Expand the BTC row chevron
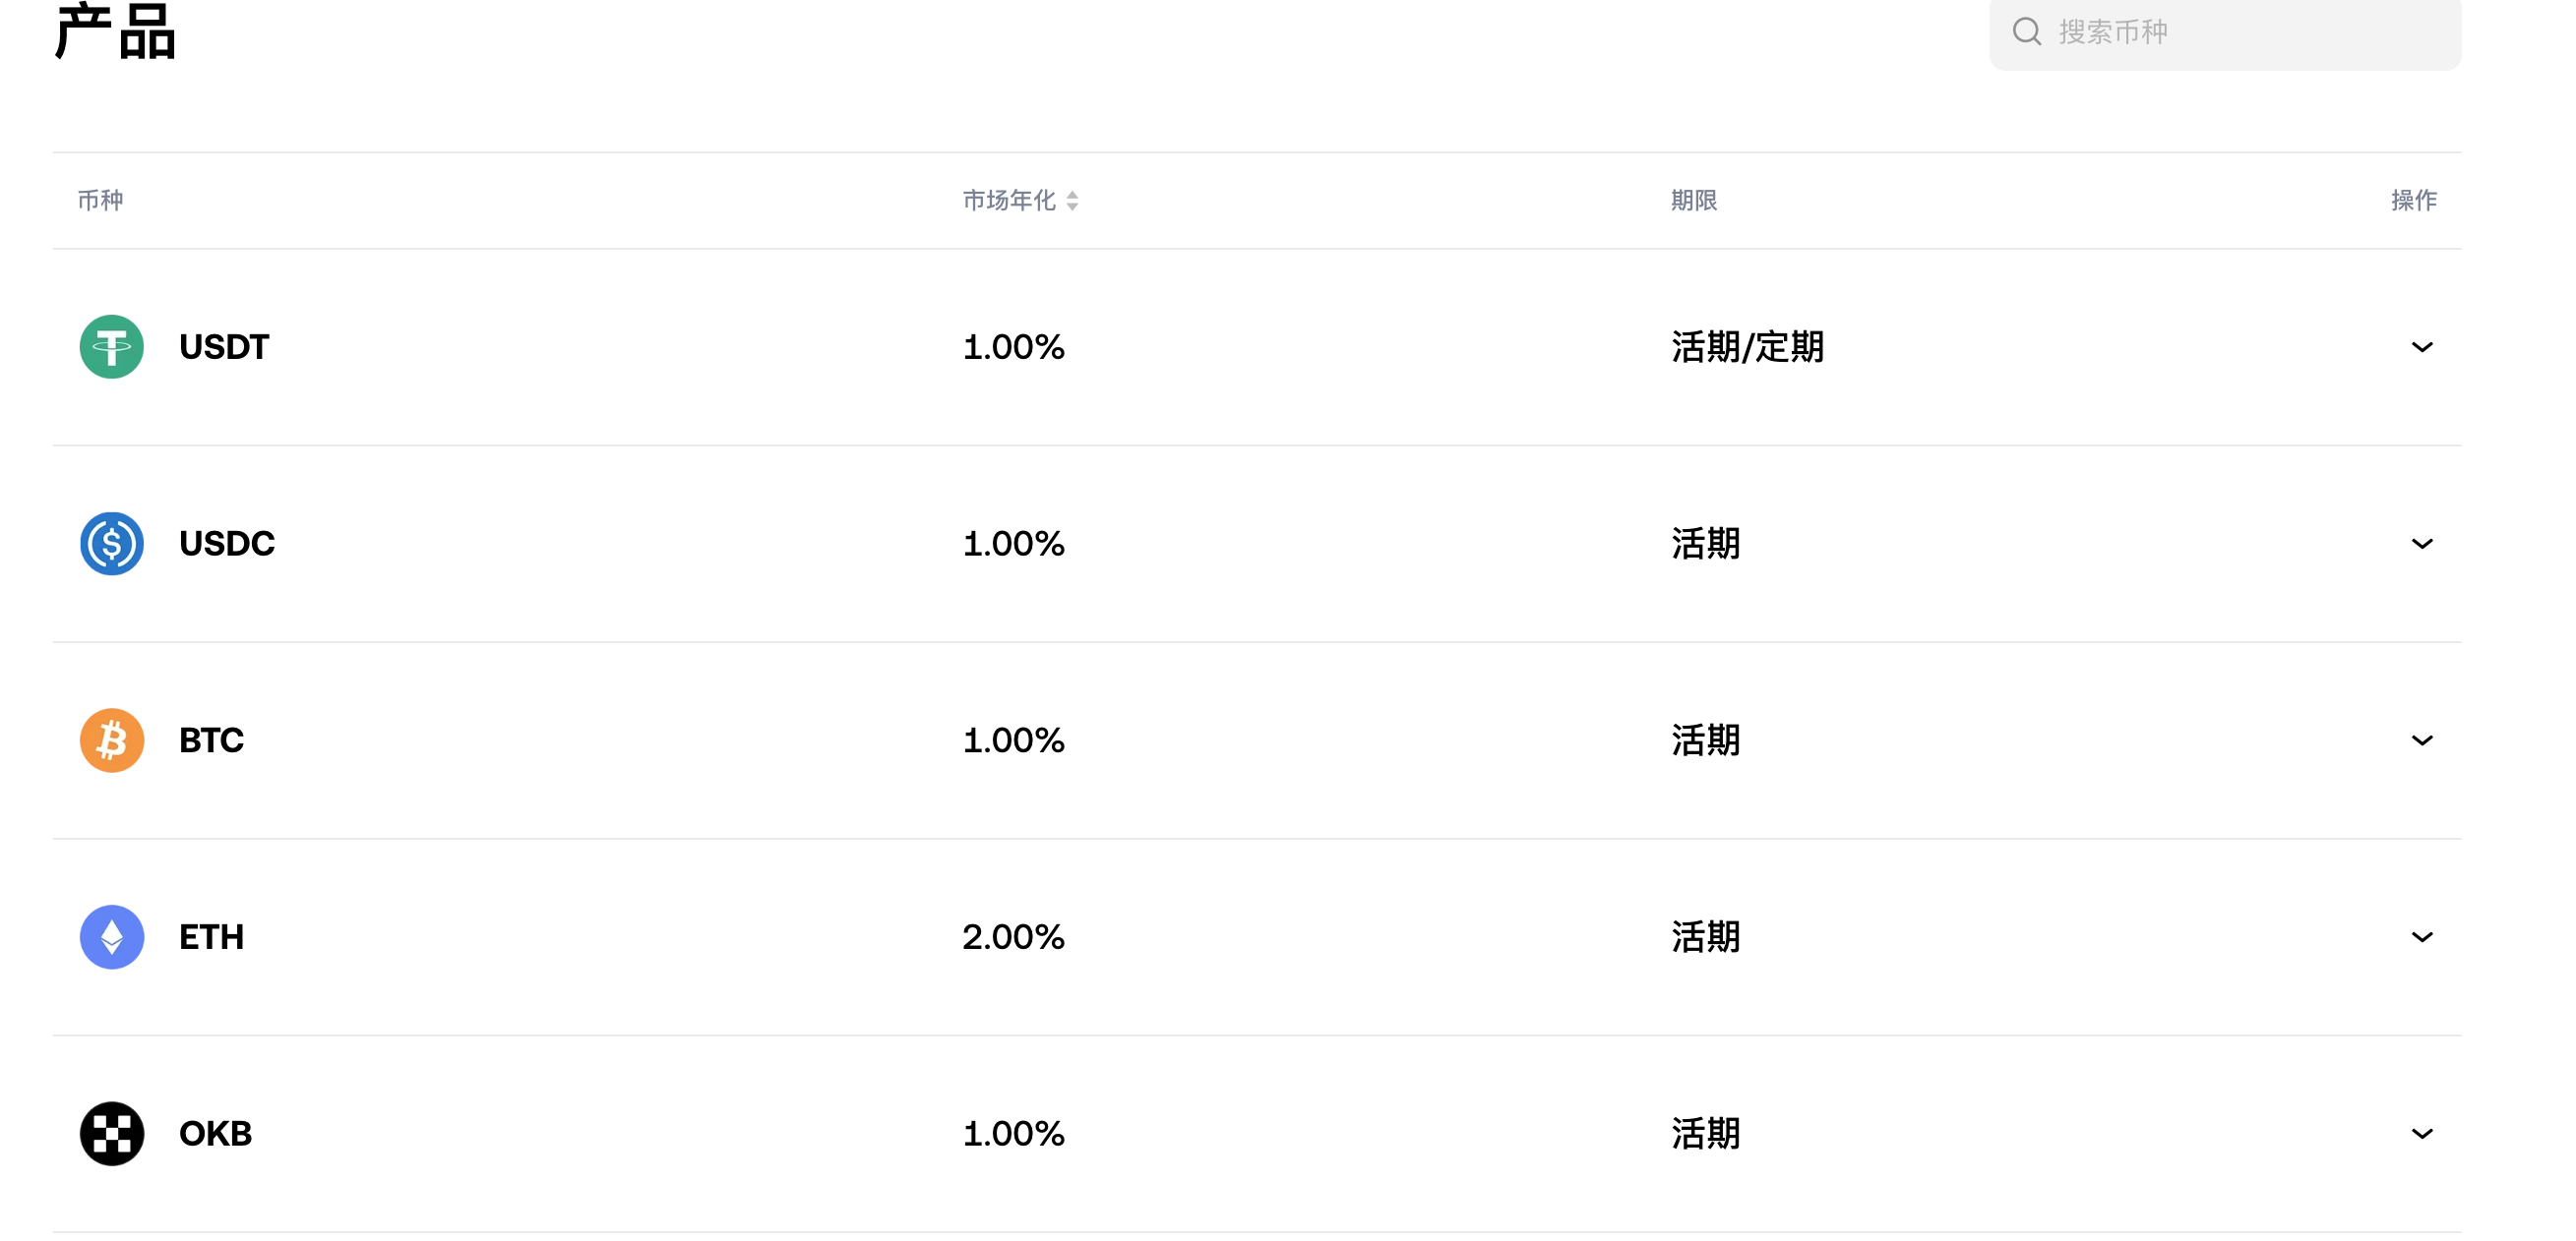The image size is (2576, 1241). (x=2421, y=741)
